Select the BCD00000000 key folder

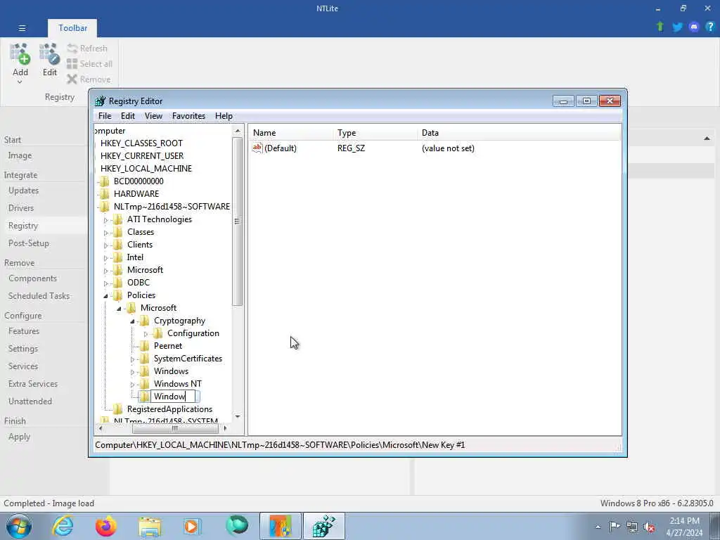(139, 181)
